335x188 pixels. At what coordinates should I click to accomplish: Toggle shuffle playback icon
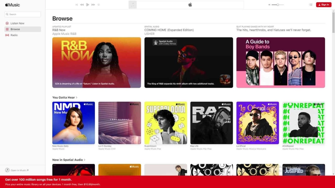pos(77,5)
